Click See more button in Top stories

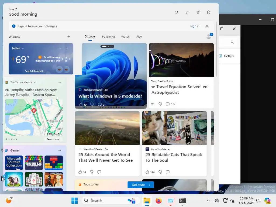(x=141, y=185)
